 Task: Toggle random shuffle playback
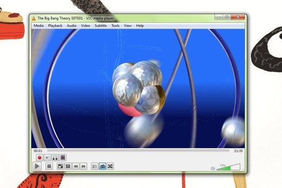tap(110, 166)
